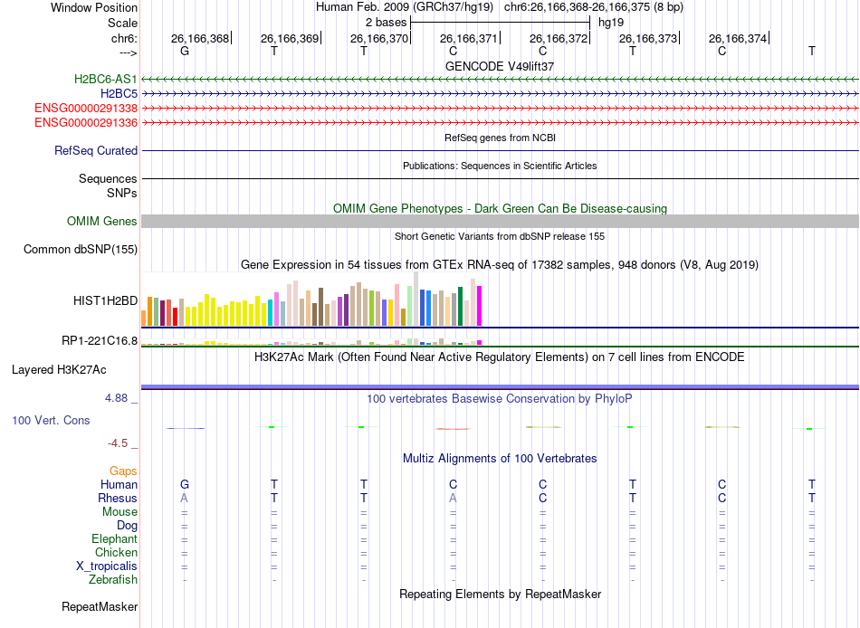This screenshot has height=628, width=860.
Task: Click the X_tropicalis alignment row label
Action: tap(107, 566)
